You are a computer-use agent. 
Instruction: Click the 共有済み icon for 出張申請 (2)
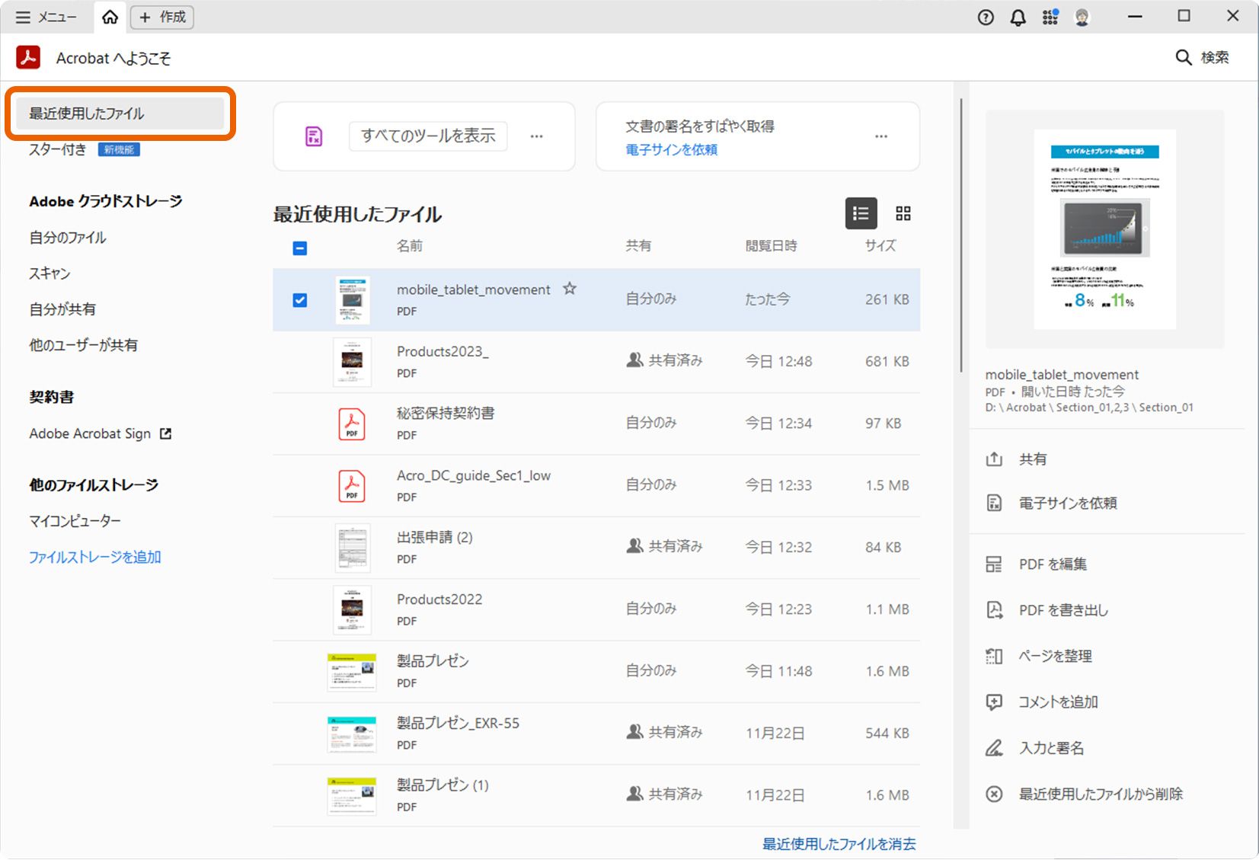point(634,546)
